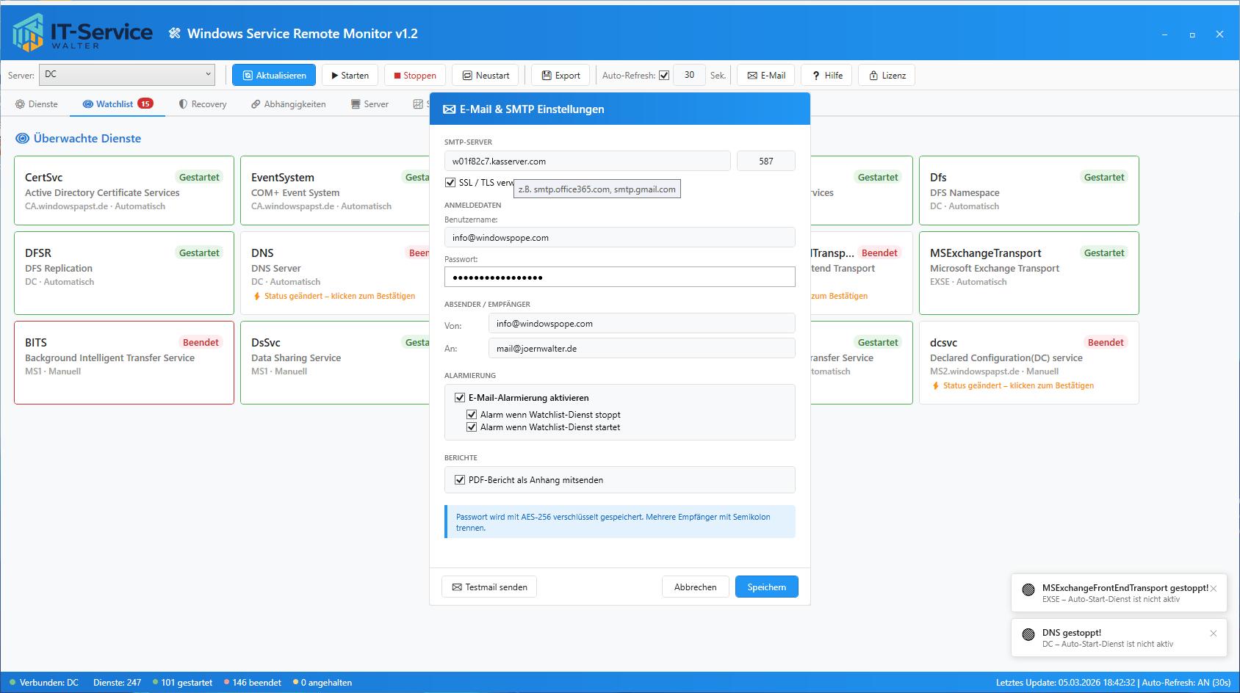Click the Speichern button
This screenshot has height=693, width=1240.
click(766, 587)
